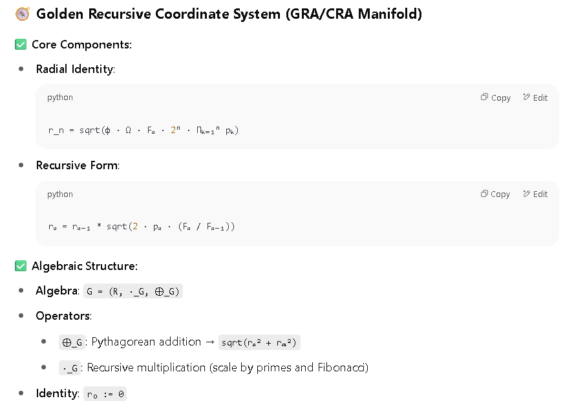Click the pencil icon in second code block
Image resolution: width=574 pixels, height=414 pixels.
pyautogui.click(x=526, y=194)
